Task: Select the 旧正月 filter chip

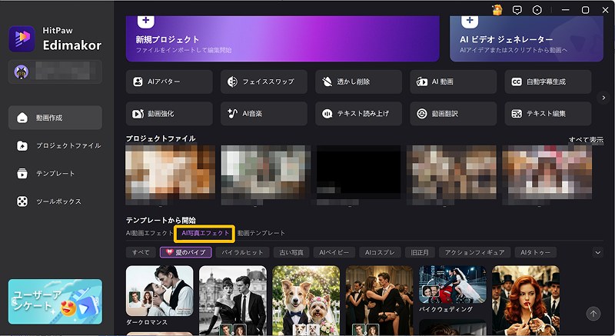Action: [420, 252]
